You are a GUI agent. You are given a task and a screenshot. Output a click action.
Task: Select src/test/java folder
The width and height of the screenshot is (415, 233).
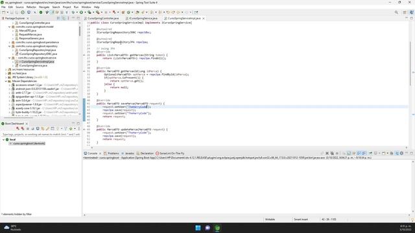(x=19, y=73)
